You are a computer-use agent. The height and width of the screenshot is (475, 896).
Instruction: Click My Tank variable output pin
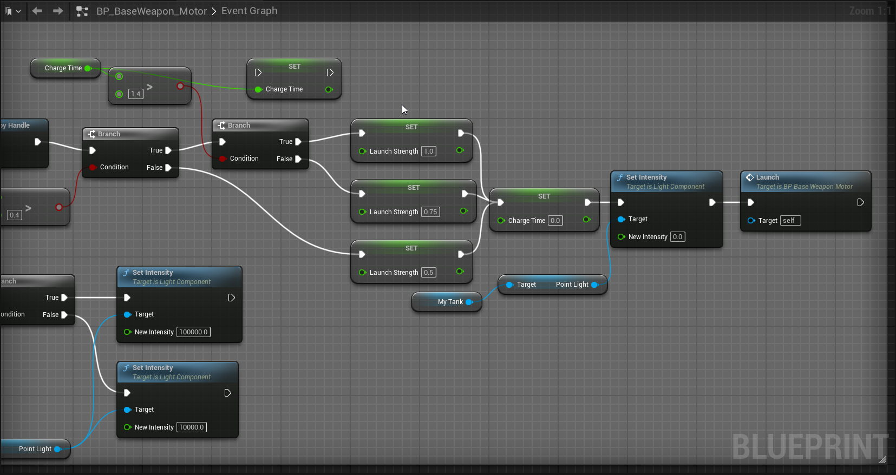click(x=469, y=302)
